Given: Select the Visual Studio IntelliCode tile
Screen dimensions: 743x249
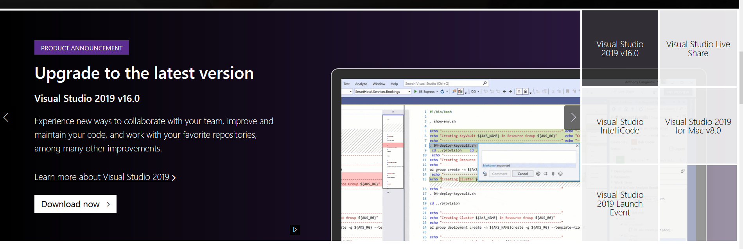Looking at the screenshot, I should 620,126.
